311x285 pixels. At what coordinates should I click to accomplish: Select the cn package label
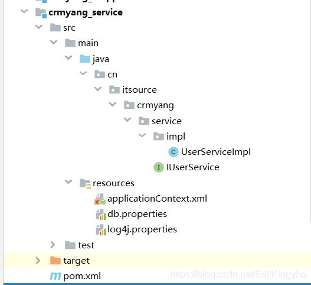coord(112,75)
